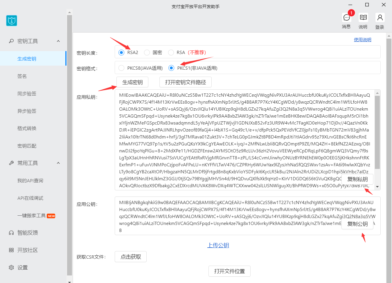
Task: Click the NEW badge on 一键搬家工具
Action: point(51,216)
